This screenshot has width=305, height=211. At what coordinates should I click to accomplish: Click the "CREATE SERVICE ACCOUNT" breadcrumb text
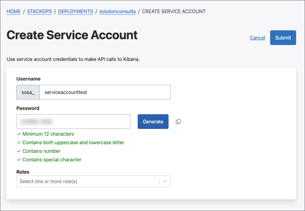coord(174,12)
